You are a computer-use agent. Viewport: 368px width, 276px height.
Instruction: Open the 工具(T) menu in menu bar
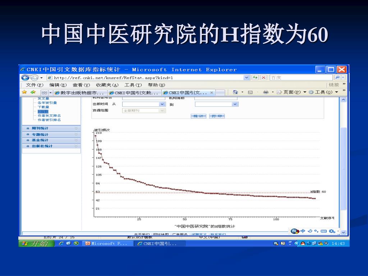pos(133,85)
